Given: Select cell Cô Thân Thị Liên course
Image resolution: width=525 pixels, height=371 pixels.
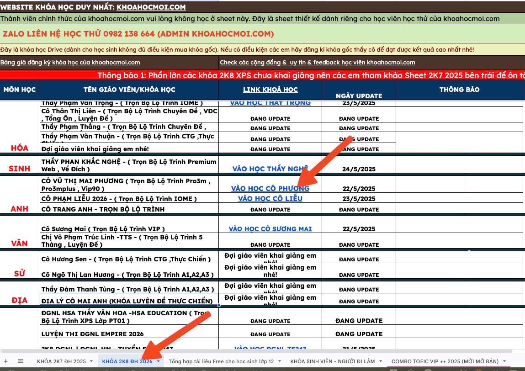Looking at the screenshot, I should click(129, 115).
